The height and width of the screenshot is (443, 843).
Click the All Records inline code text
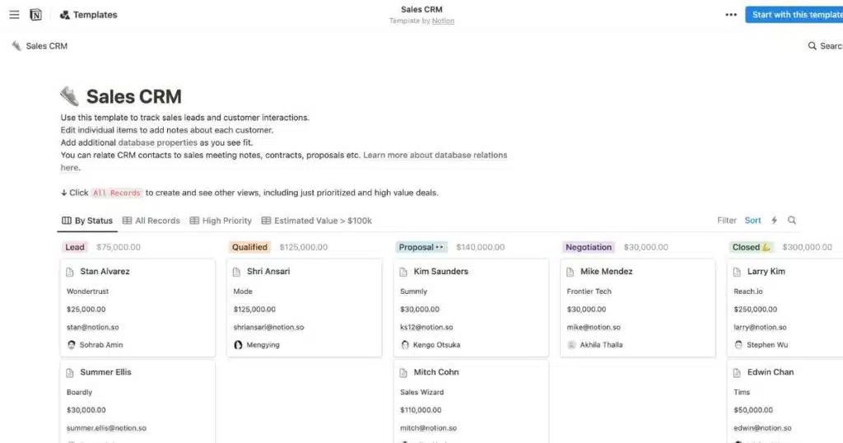[x=117, y=193]
